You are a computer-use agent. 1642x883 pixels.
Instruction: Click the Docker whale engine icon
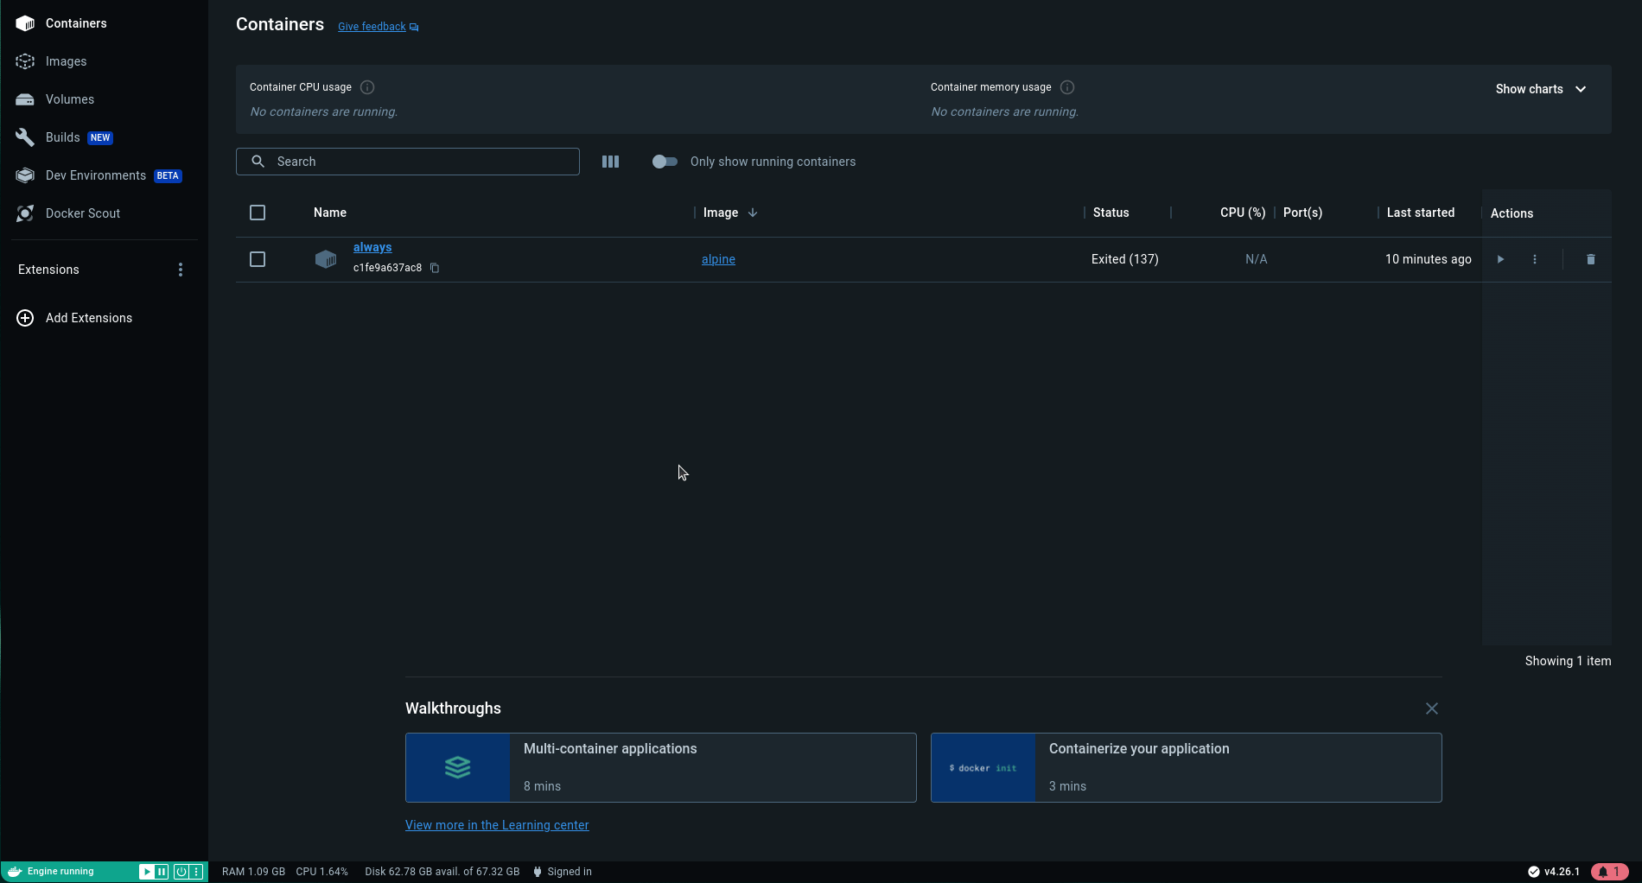15,872
